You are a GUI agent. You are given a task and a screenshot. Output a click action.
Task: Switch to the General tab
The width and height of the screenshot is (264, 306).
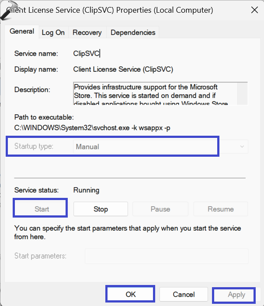click(22, 32)
